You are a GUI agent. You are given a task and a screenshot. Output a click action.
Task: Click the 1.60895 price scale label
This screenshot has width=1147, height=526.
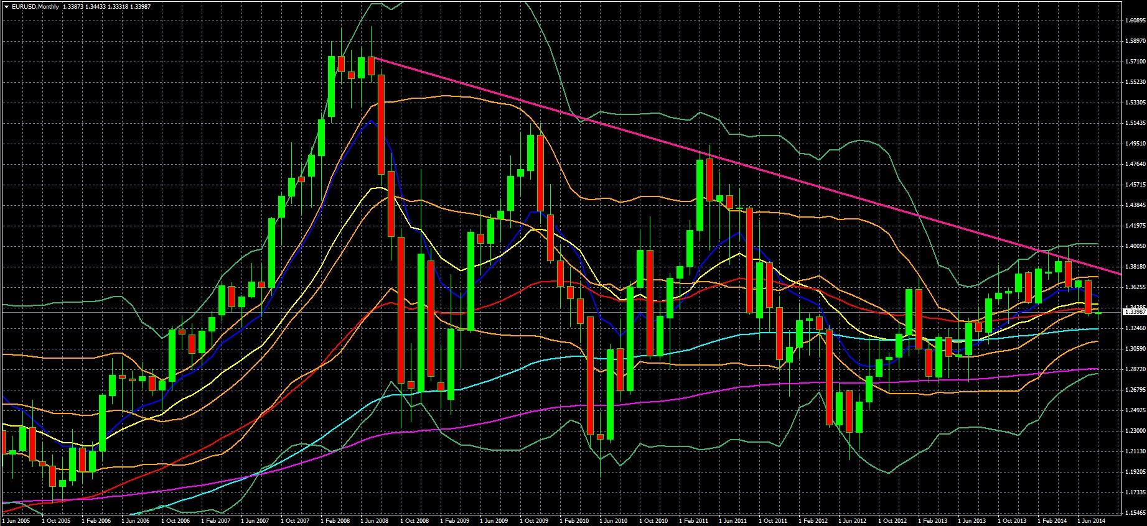coord(1136,20)
